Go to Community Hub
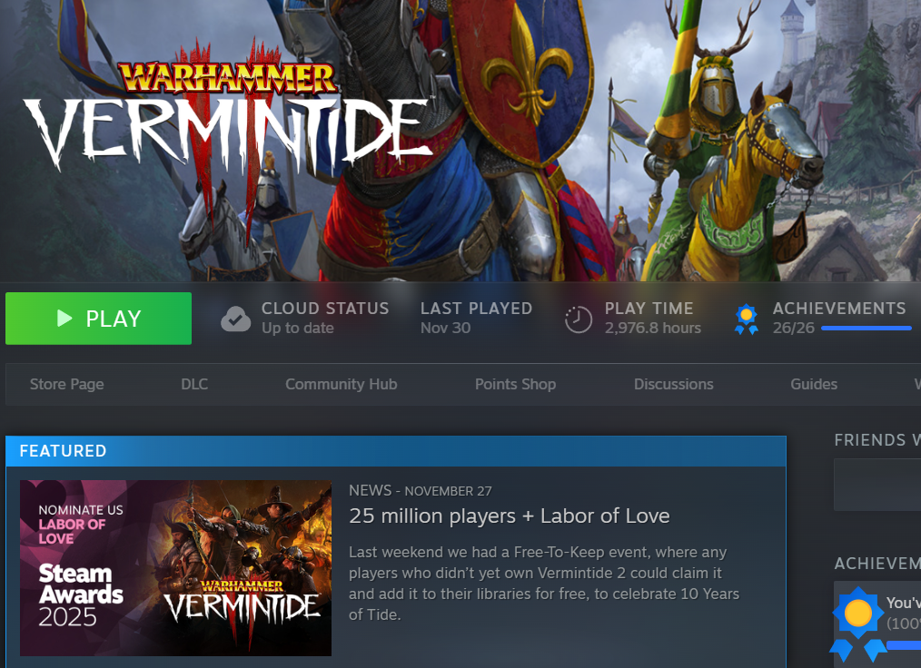Image resolution: width=921 pixels, height=668 pixels. pos(342,384)
